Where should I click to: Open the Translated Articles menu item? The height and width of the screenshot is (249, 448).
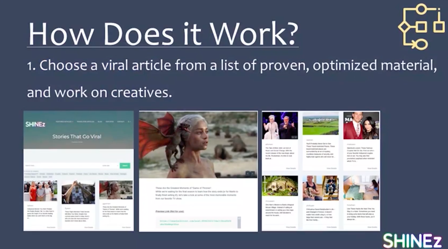(x=86, y=121)
